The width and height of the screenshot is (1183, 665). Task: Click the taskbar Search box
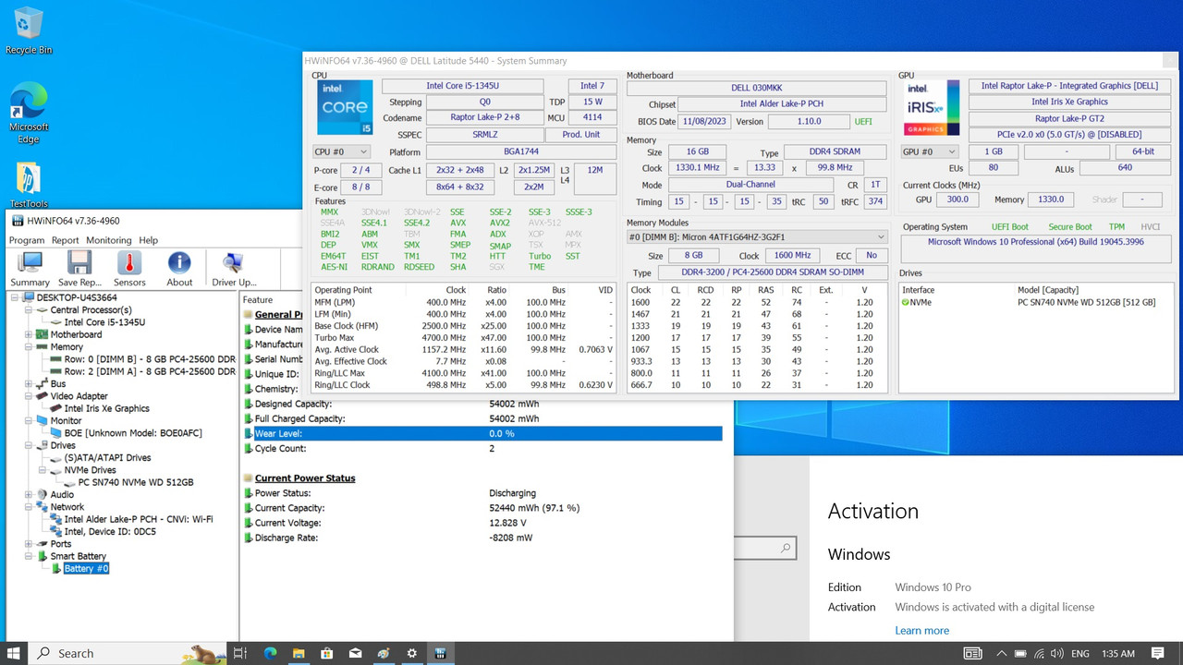coord(128,653)
